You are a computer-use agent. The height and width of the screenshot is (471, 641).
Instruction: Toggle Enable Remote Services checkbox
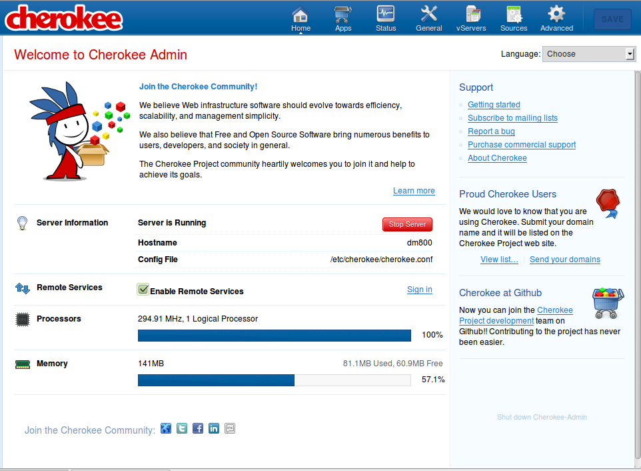143,290
